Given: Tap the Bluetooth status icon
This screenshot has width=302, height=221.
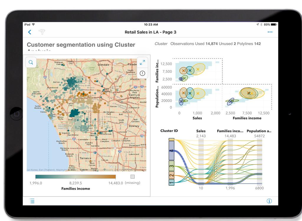Looking at the screenshot, I should click(261, 25).
